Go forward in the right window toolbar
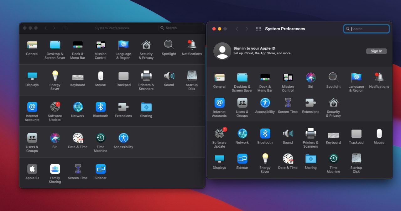 [x=247, y=29]
